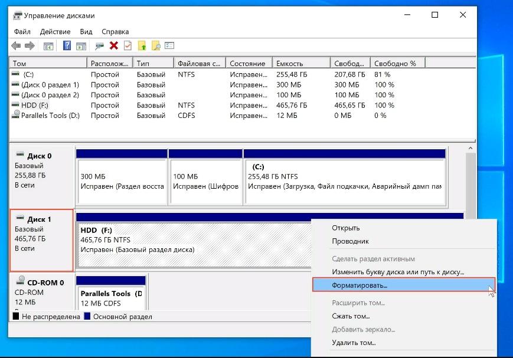Click the forward arrow in the toolbar

29,46
